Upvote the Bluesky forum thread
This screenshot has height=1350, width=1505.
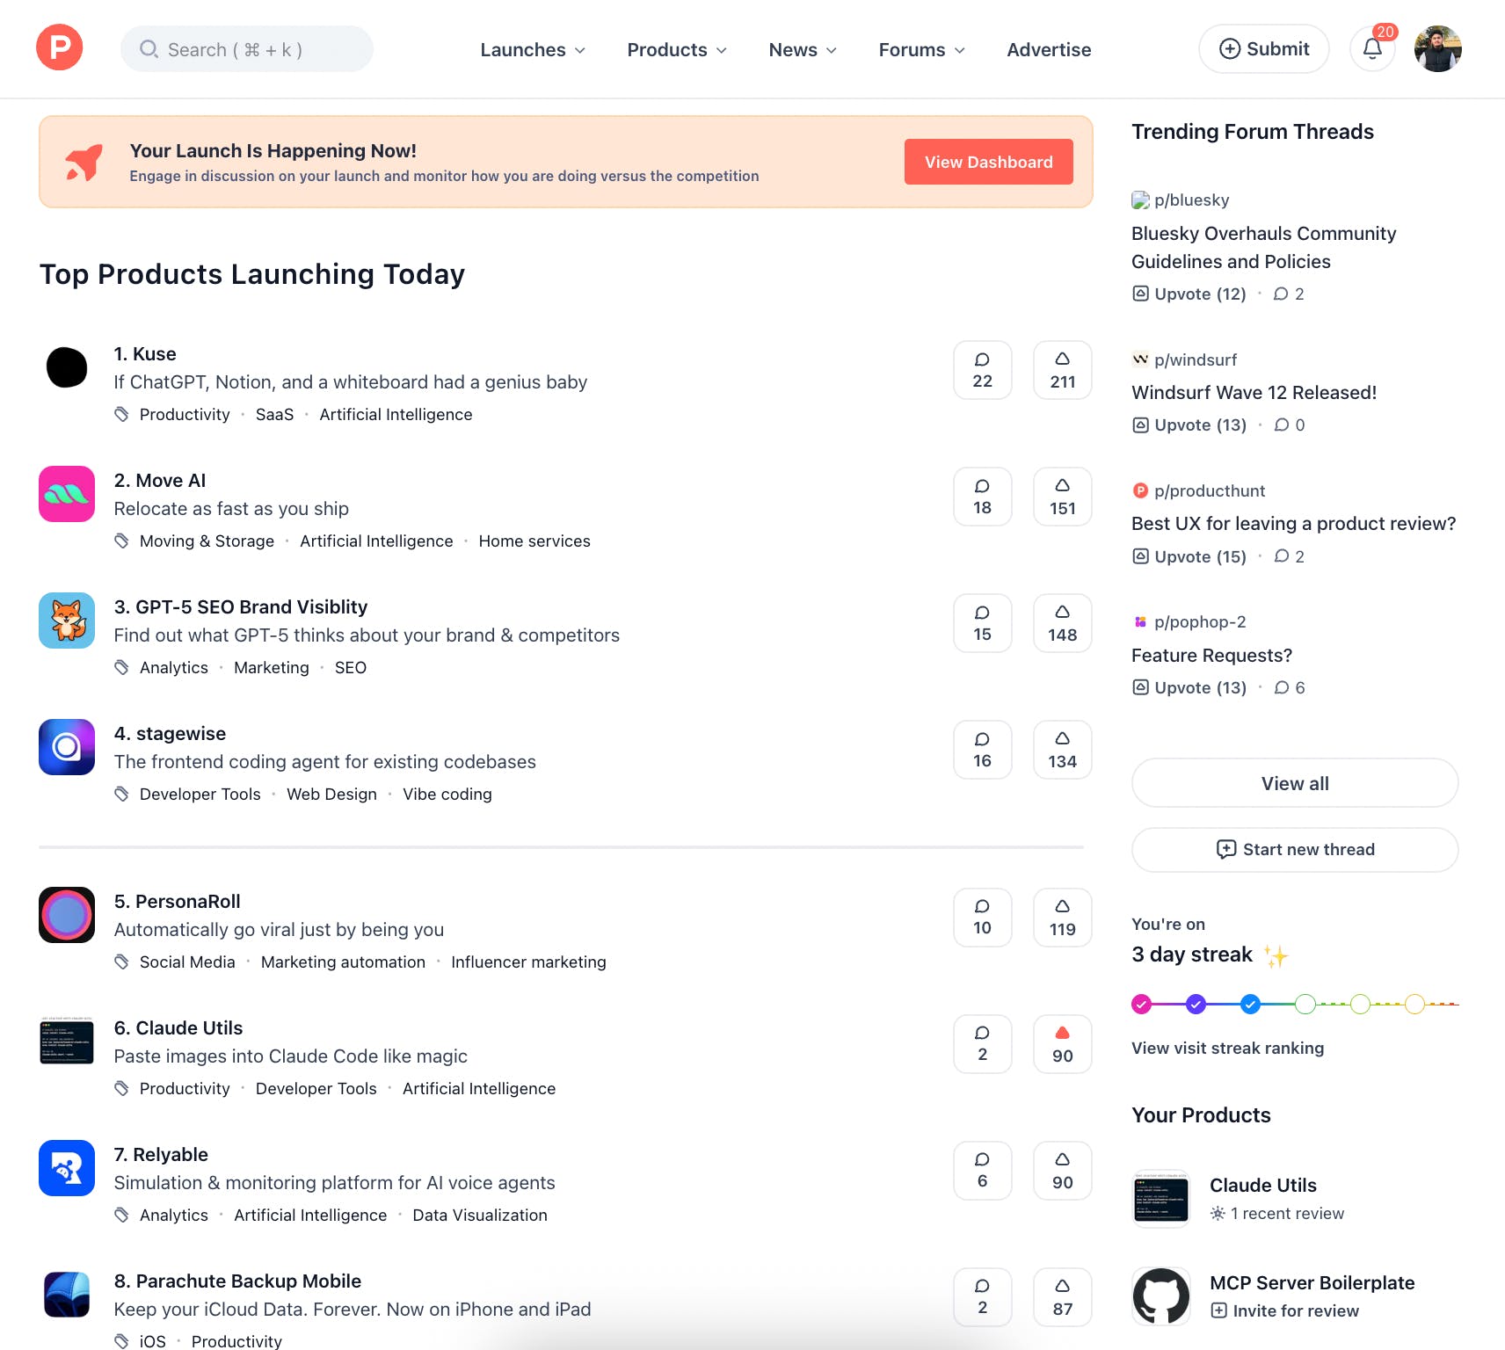click(1189, 294)
